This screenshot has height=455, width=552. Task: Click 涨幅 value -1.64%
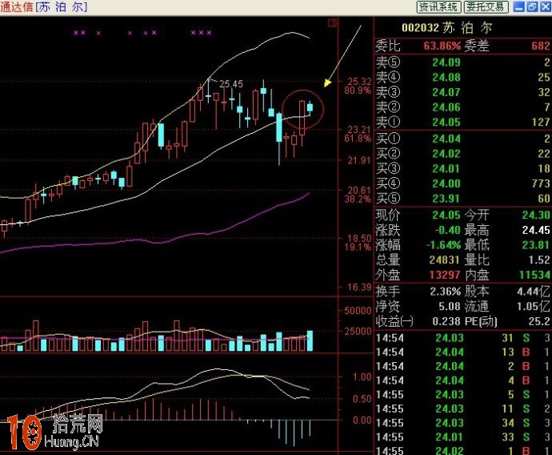point(443,245)
